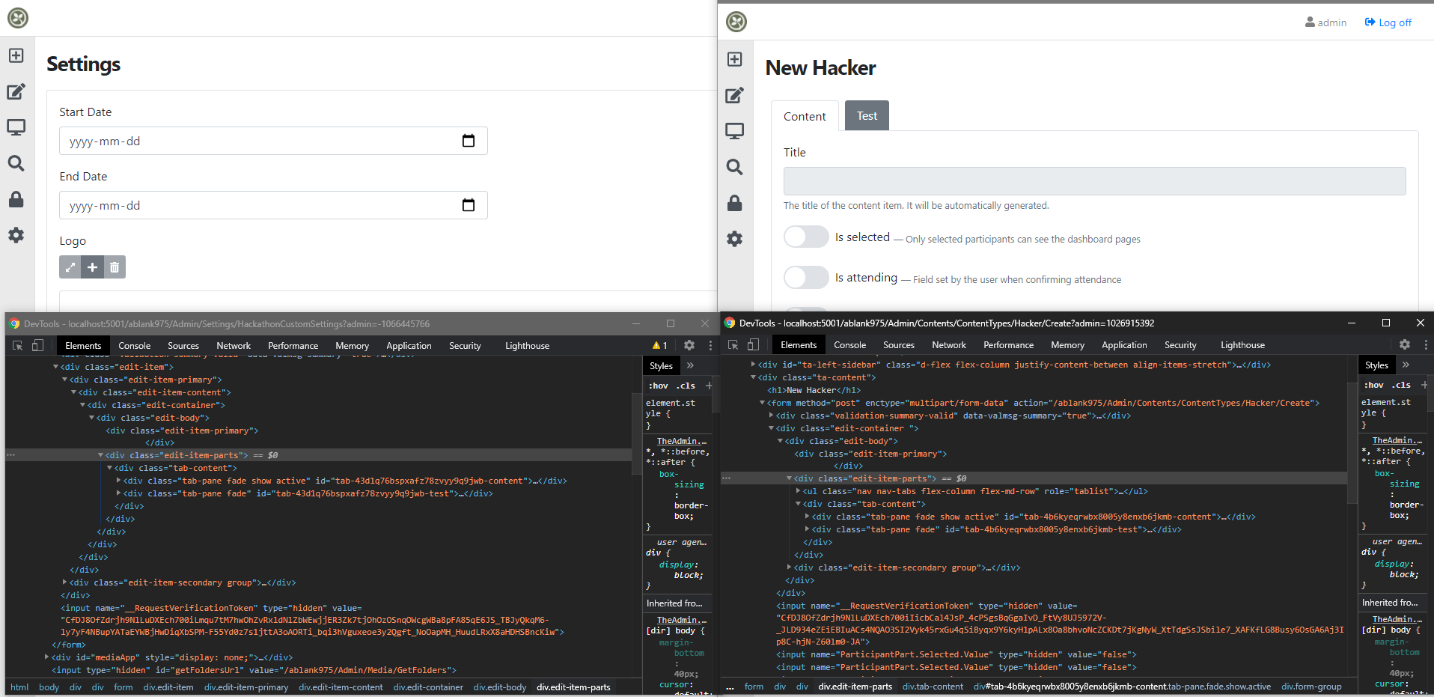Open the configuration gear in admin sidebar
The height and width of the screenshot is (697, 1434).
(x=16, y=235)
